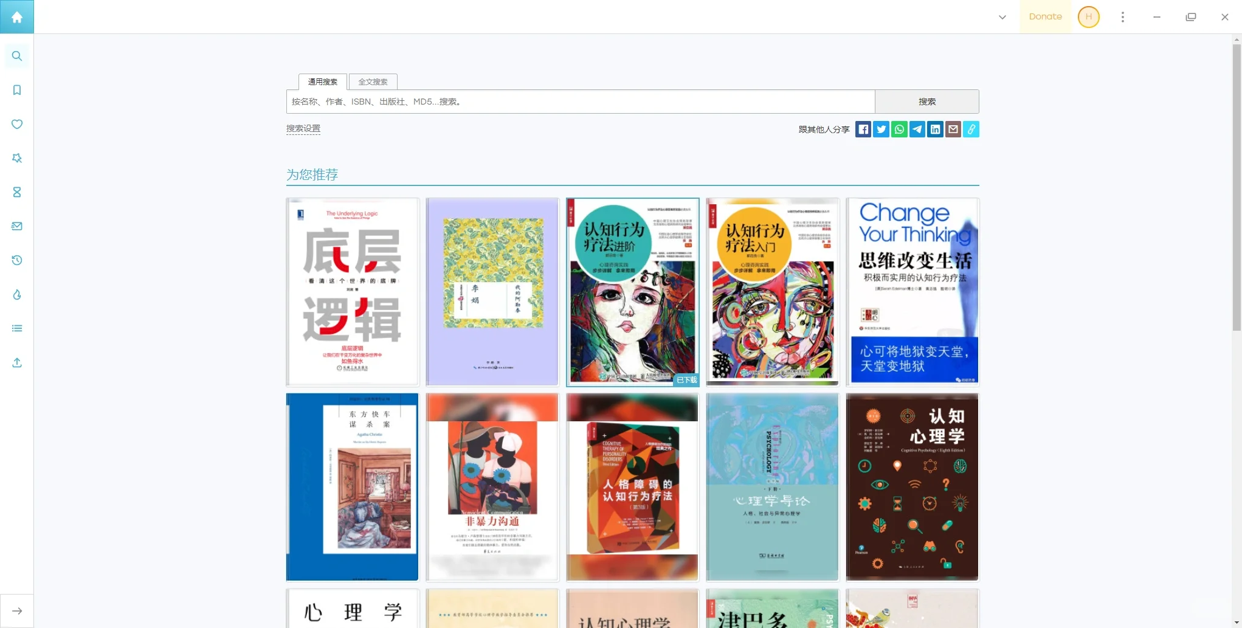
Task: Focus the book search input field
Action: [x=581, y=102]
